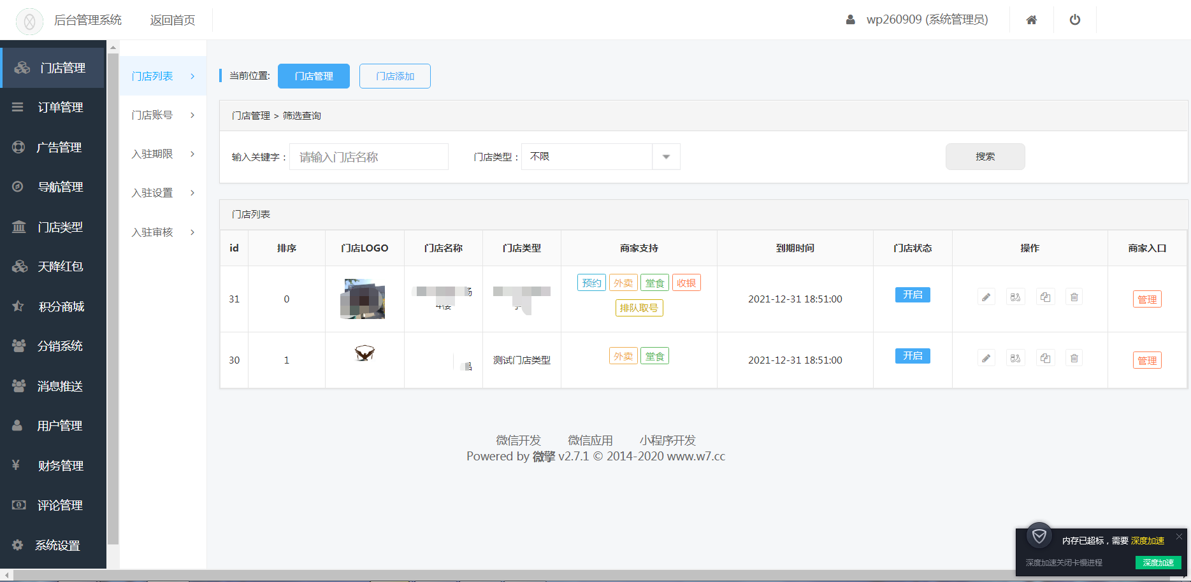This screenshot has width=1191, height=582.
Task: Click the 搜索 button
Action: coord(985,156)
